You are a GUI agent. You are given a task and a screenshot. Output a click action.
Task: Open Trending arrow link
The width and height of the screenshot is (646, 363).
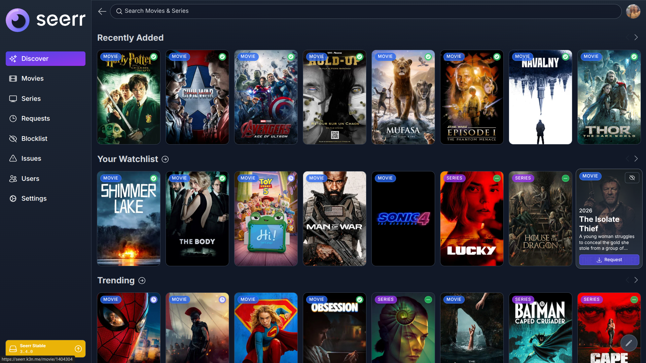(142, 281)
